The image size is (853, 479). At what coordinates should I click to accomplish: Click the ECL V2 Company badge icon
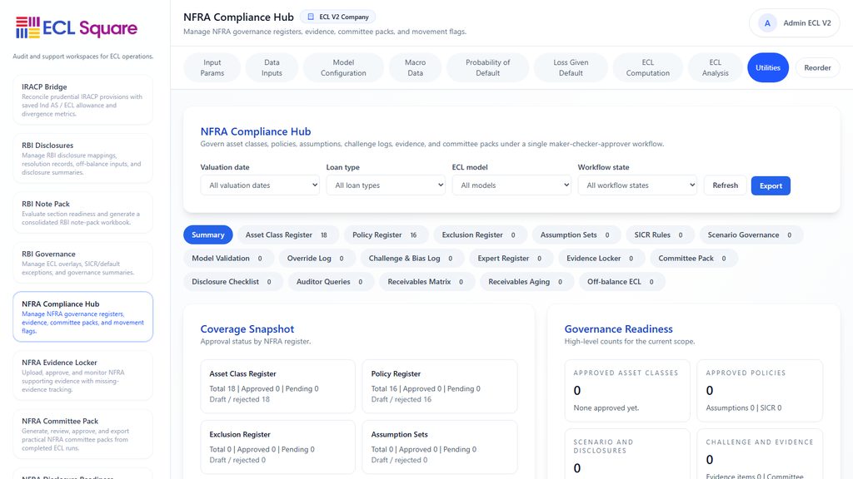click(x=311, y=17)
